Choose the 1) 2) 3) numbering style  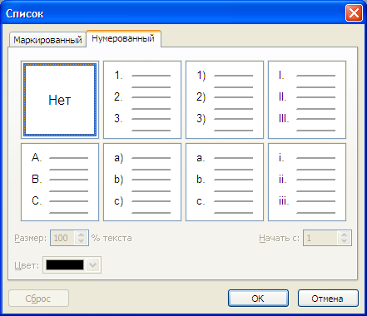[x=225, y=100]
